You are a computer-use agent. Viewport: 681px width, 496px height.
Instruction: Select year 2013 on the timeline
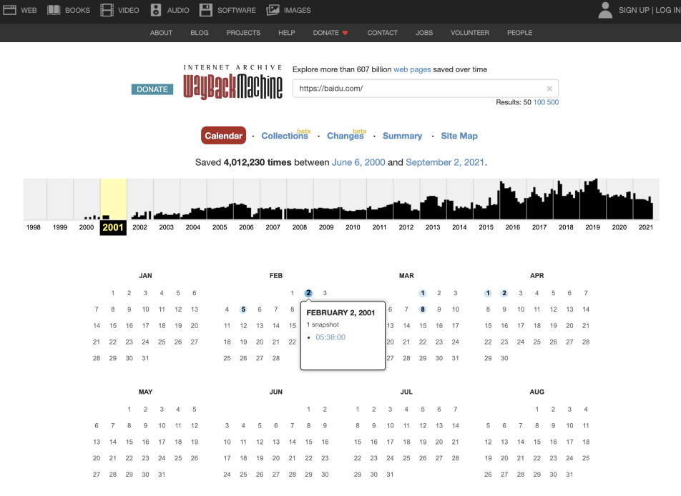tap(433, 227)
